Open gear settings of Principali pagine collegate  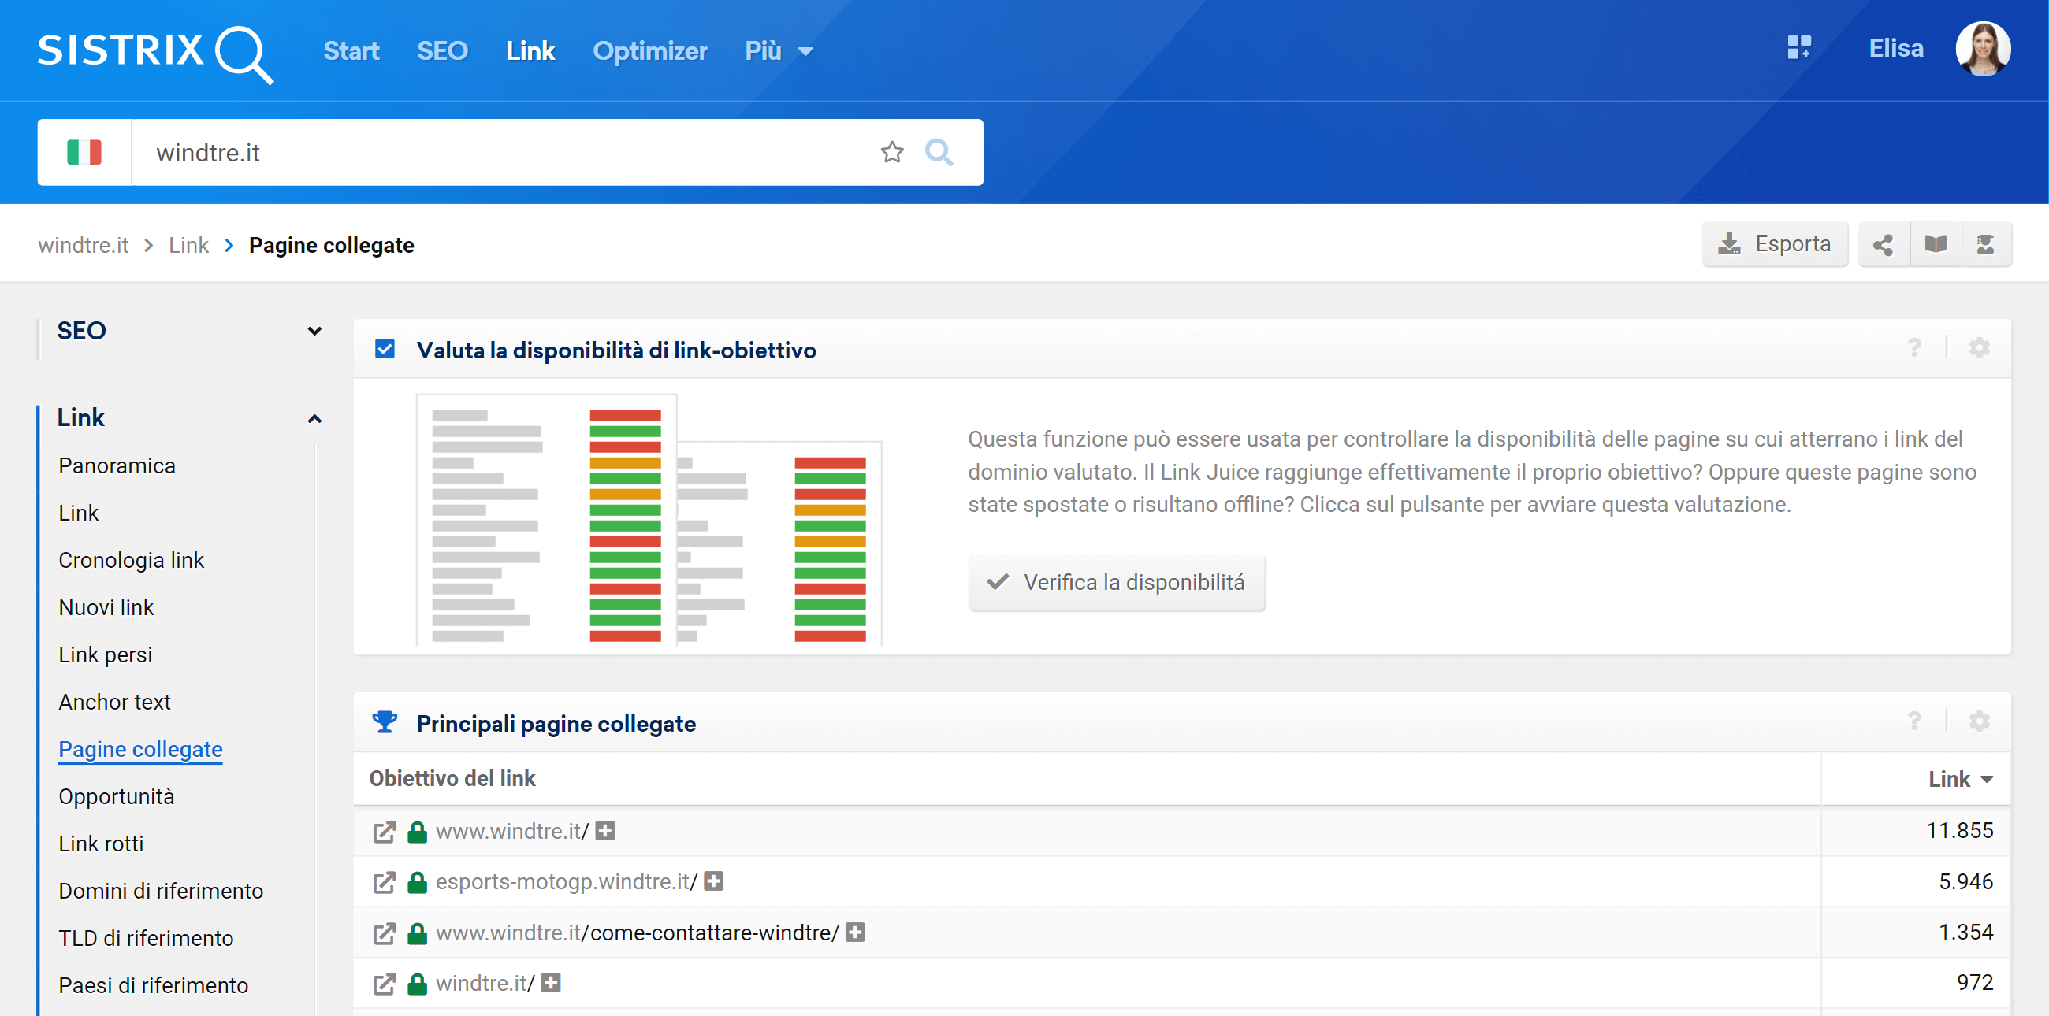click(1978, 721)
